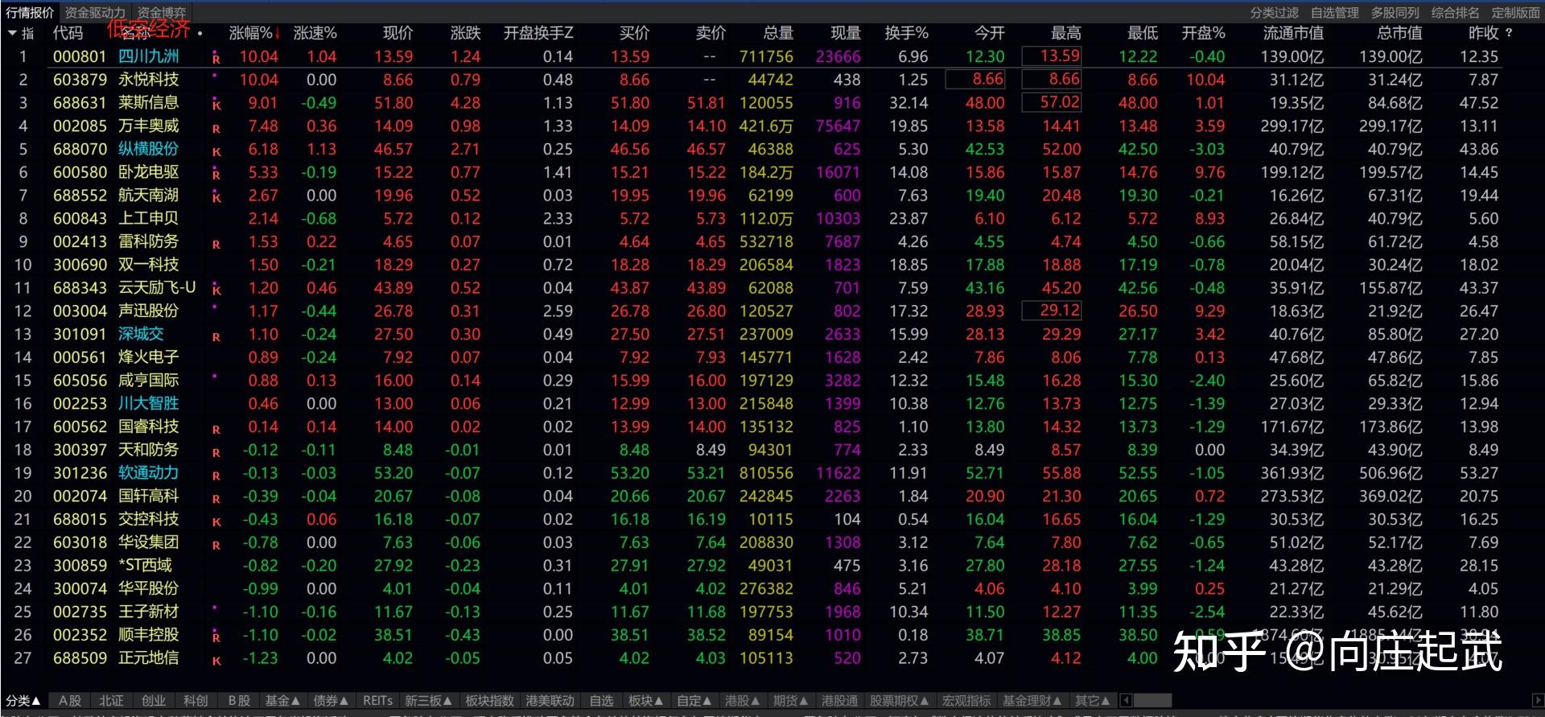Click the question mark help icon after 昨收
Viewport: 1545px width, 717px height.
[1509, 33]
